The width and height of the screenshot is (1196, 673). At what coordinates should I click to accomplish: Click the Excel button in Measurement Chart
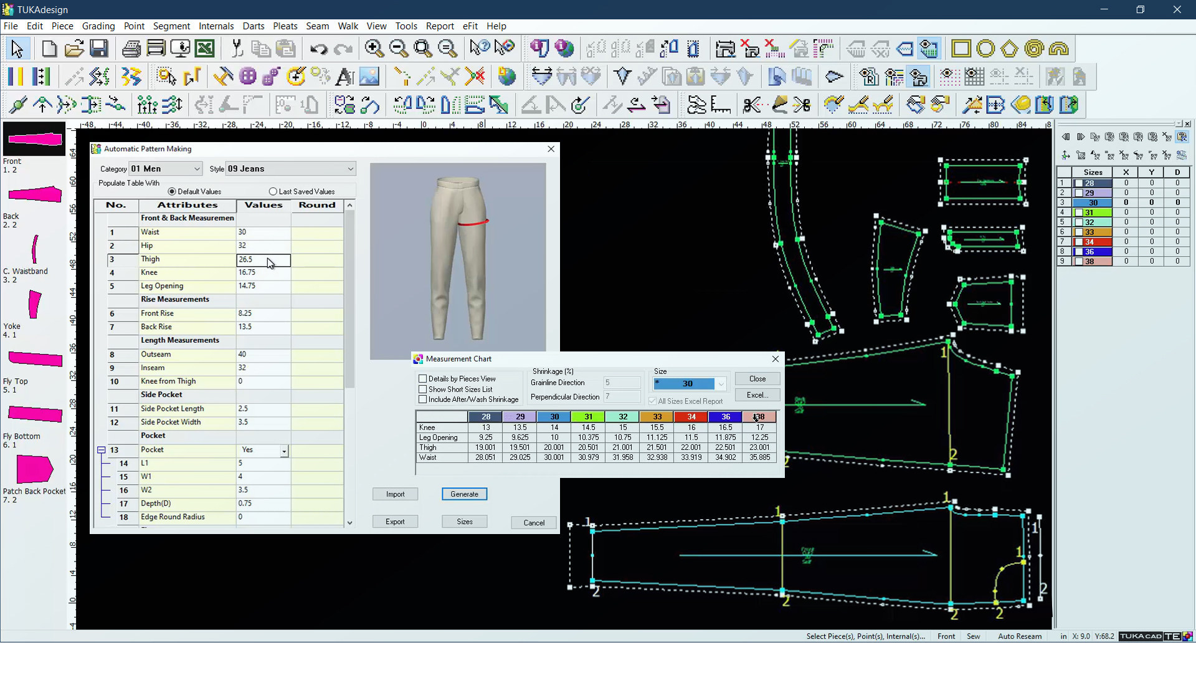click(757, 395)
